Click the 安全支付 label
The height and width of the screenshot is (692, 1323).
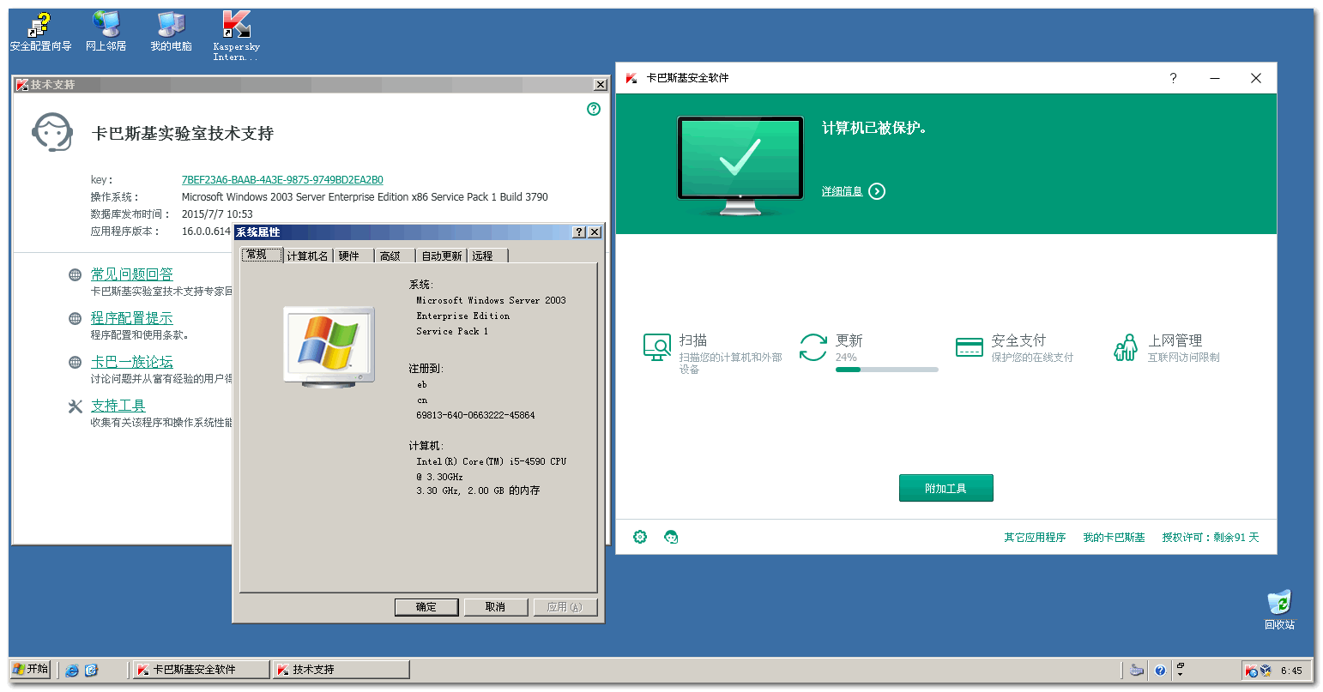tap(1018, 340)
